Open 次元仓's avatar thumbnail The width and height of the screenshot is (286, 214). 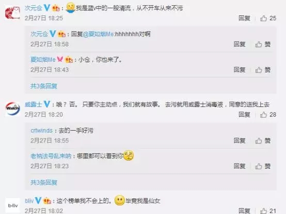12,13
